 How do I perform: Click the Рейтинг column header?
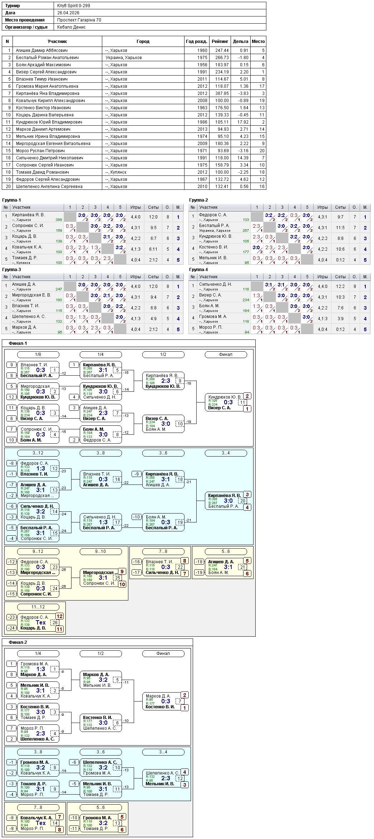click(x=220, y=42)
